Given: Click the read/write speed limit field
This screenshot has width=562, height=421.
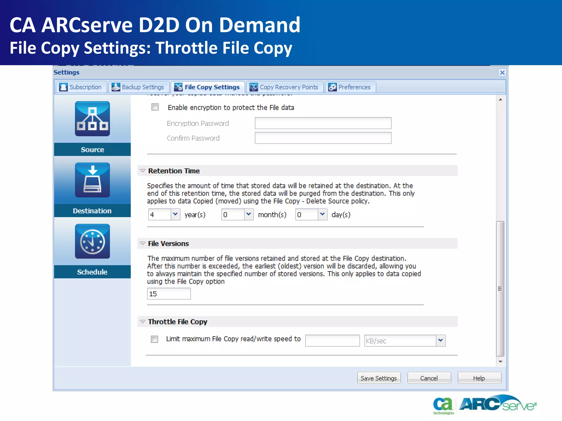Looking at the screenshot, I should pyautogui.click(x=332, y=341).
